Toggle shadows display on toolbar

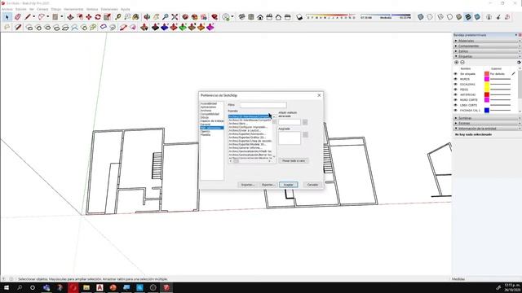point(299,17)
